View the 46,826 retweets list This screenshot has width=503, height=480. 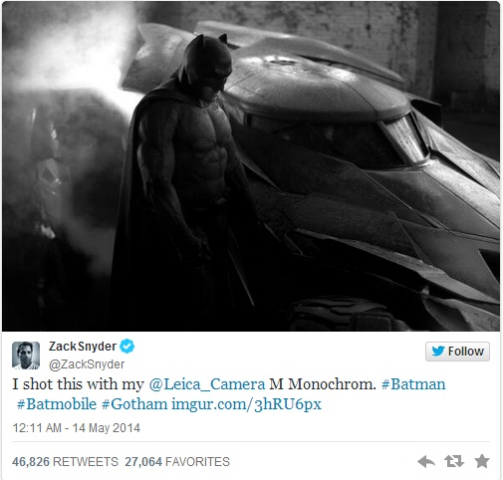65,462
